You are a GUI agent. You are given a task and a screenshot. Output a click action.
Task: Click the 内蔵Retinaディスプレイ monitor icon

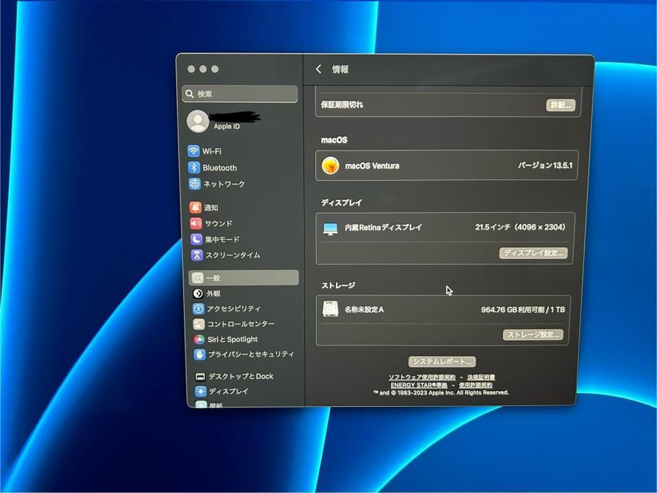click(330, 229)
